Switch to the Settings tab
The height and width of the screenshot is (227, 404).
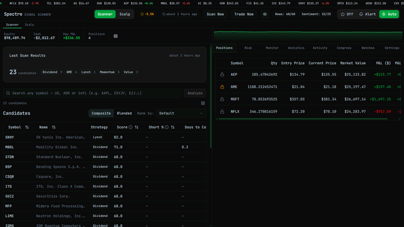(392, 48)
